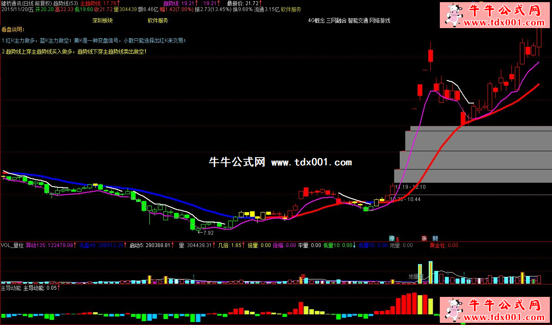Image resolution: width=552 pixels, height=325 pixels.
Task: Click the blue 财 marker icon
Action: (435, 238)
